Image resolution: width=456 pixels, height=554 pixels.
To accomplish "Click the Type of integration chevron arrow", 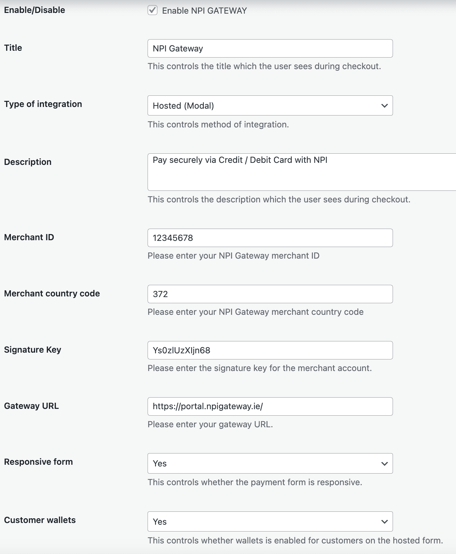I will click(x=384, y=106).
